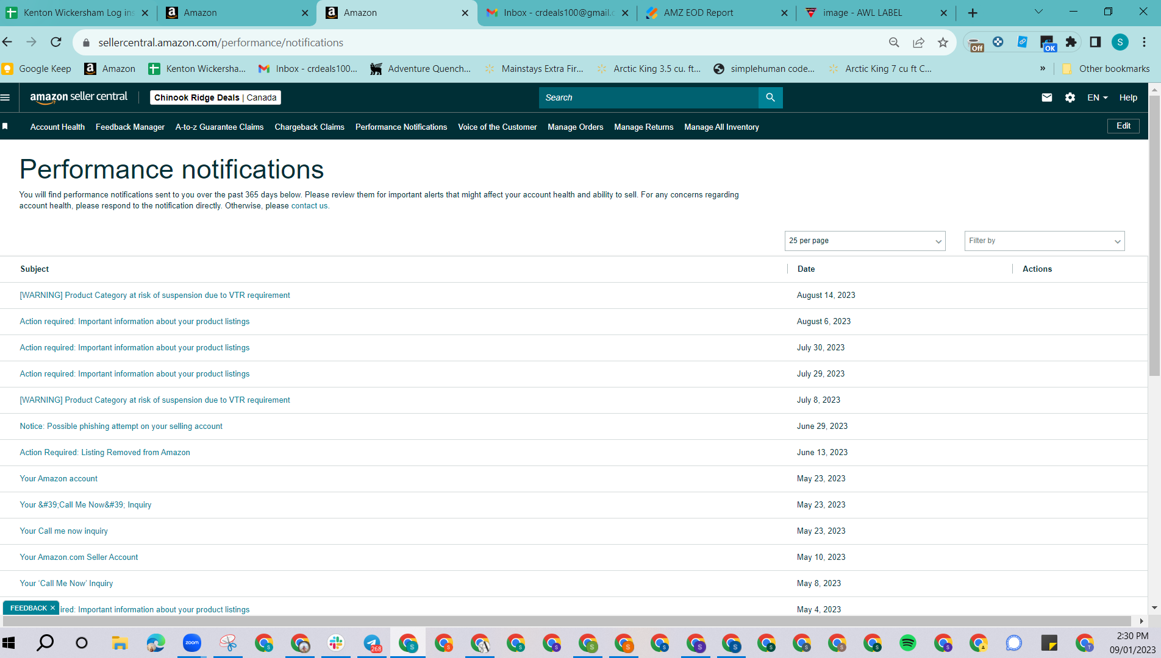Toggle the browser side panel icon
Viewport: 1161px width, 658px height.
[x=1095, y=42]
